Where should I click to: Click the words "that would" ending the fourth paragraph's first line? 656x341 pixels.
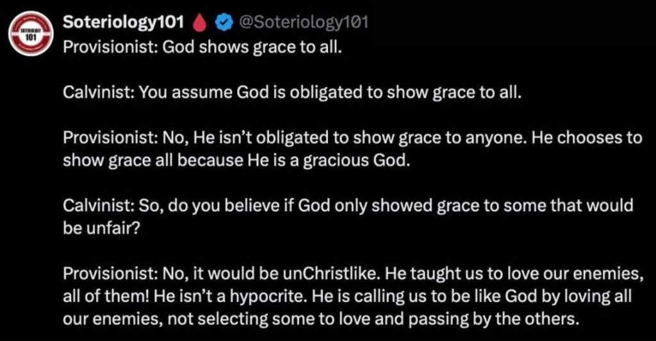coord(602,206)
